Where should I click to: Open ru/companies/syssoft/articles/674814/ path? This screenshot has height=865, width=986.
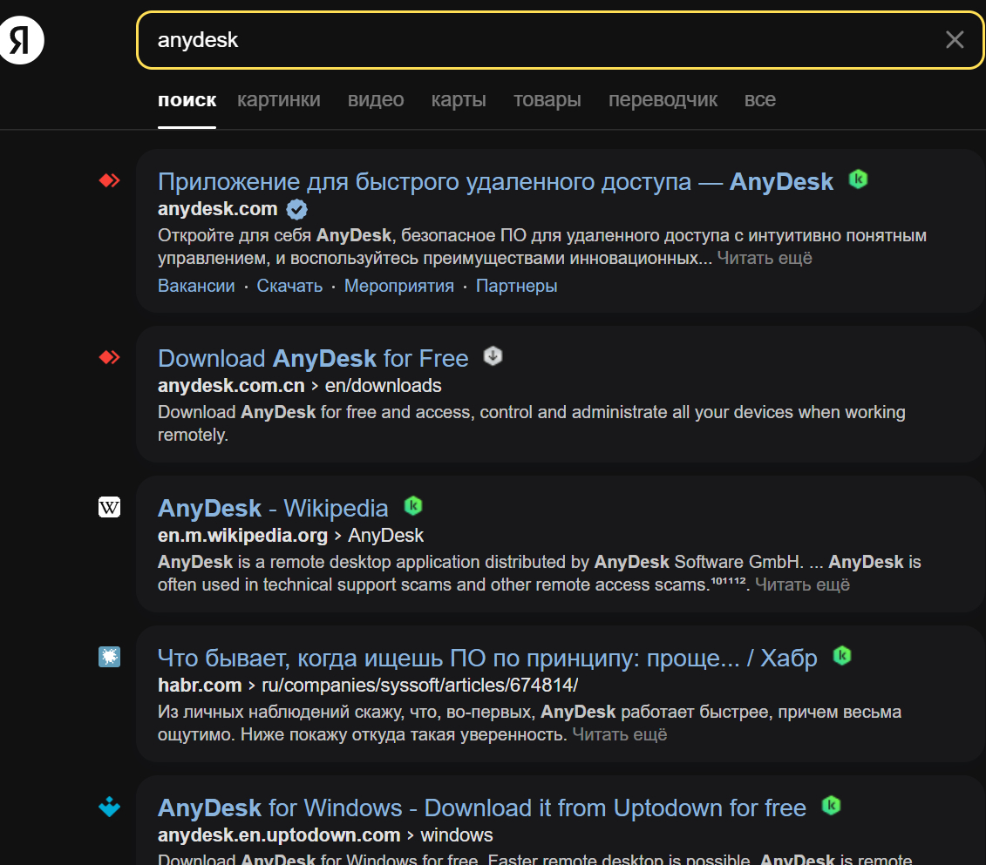tap(420, 686)
